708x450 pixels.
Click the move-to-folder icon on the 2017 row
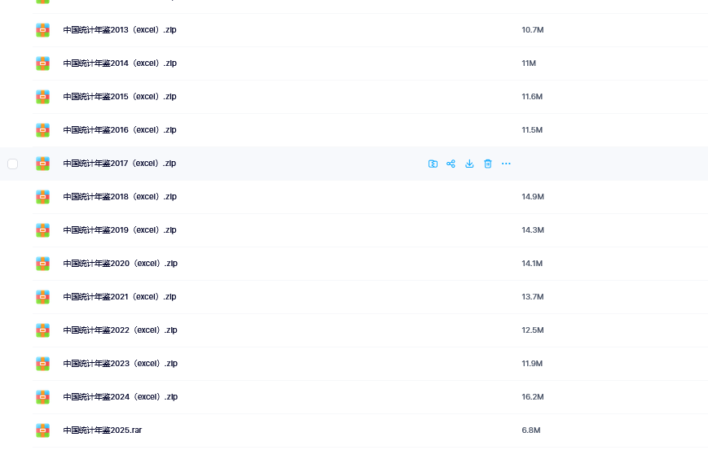433,164
